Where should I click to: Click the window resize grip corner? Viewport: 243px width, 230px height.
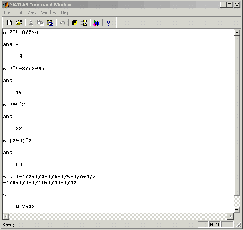click(238, 225)
